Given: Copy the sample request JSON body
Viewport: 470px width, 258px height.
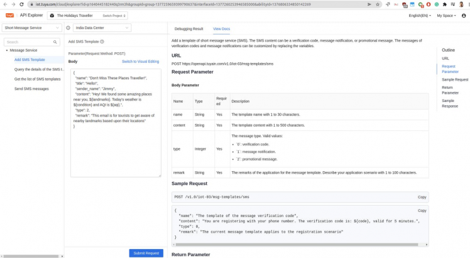Looking at the screenshot, I should (422, 211).
